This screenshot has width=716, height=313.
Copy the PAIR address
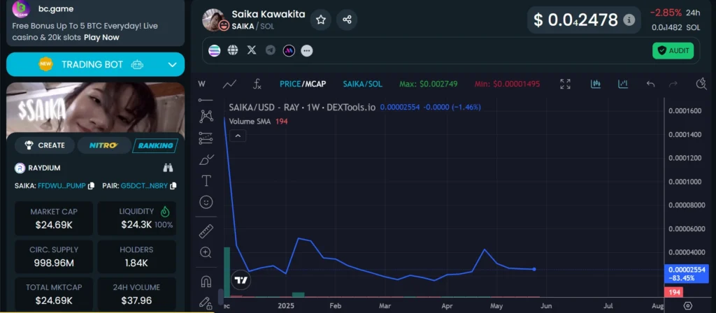pos(173,186)
